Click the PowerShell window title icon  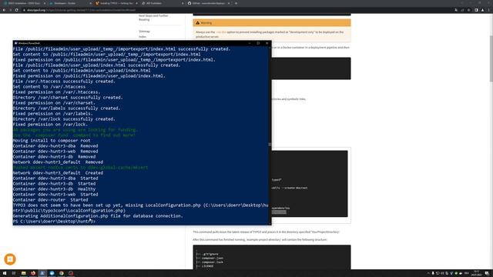click(15, 43)
